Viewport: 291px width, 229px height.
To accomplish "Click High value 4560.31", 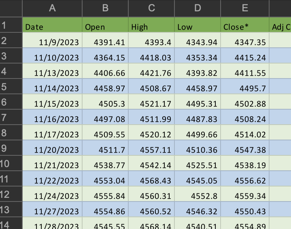I will click(151, 194).
